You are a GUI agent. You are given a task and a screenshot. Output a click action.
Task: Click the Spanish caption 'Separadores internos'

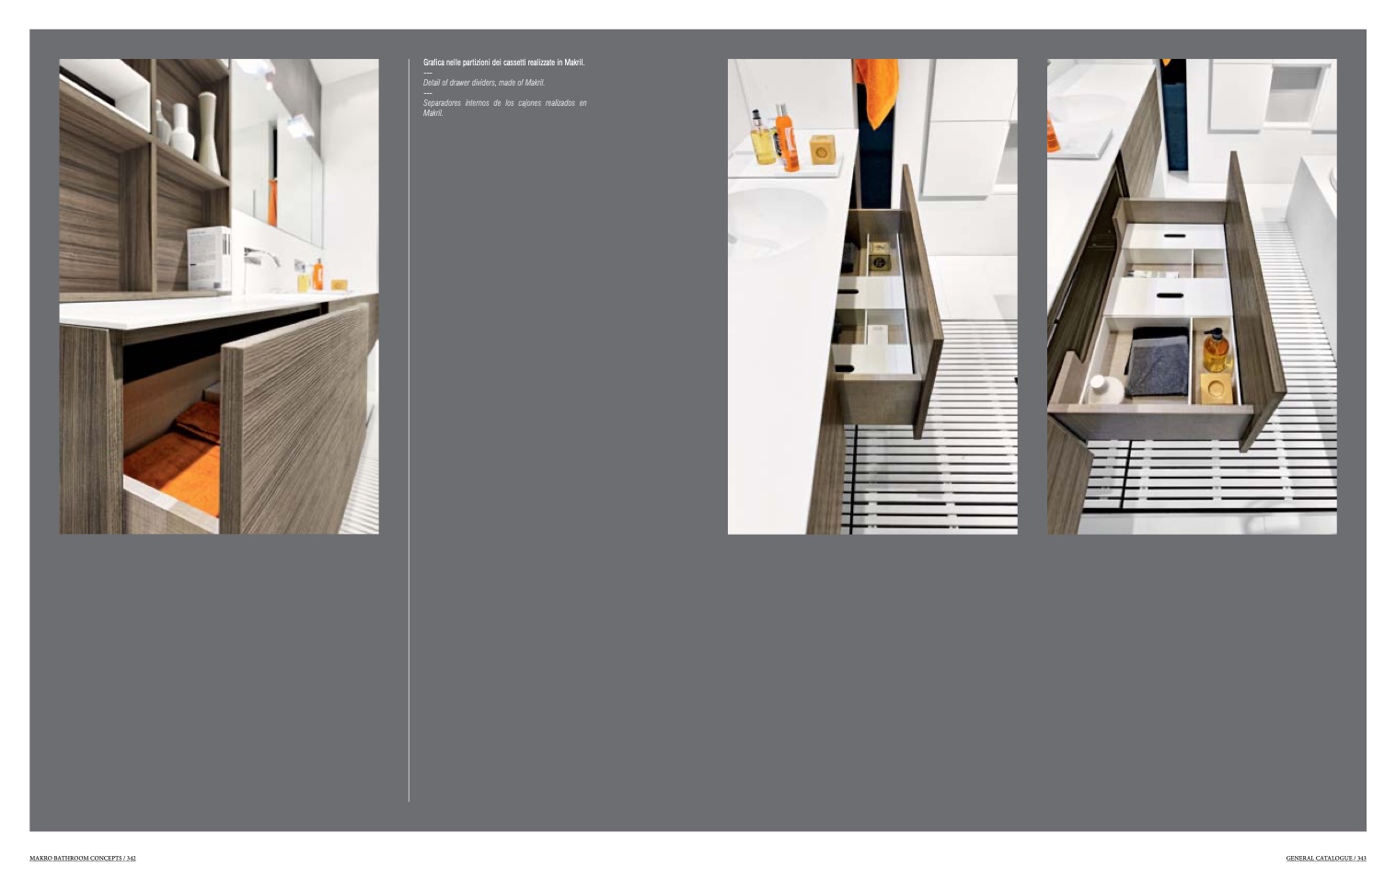[x=504, y=103]
